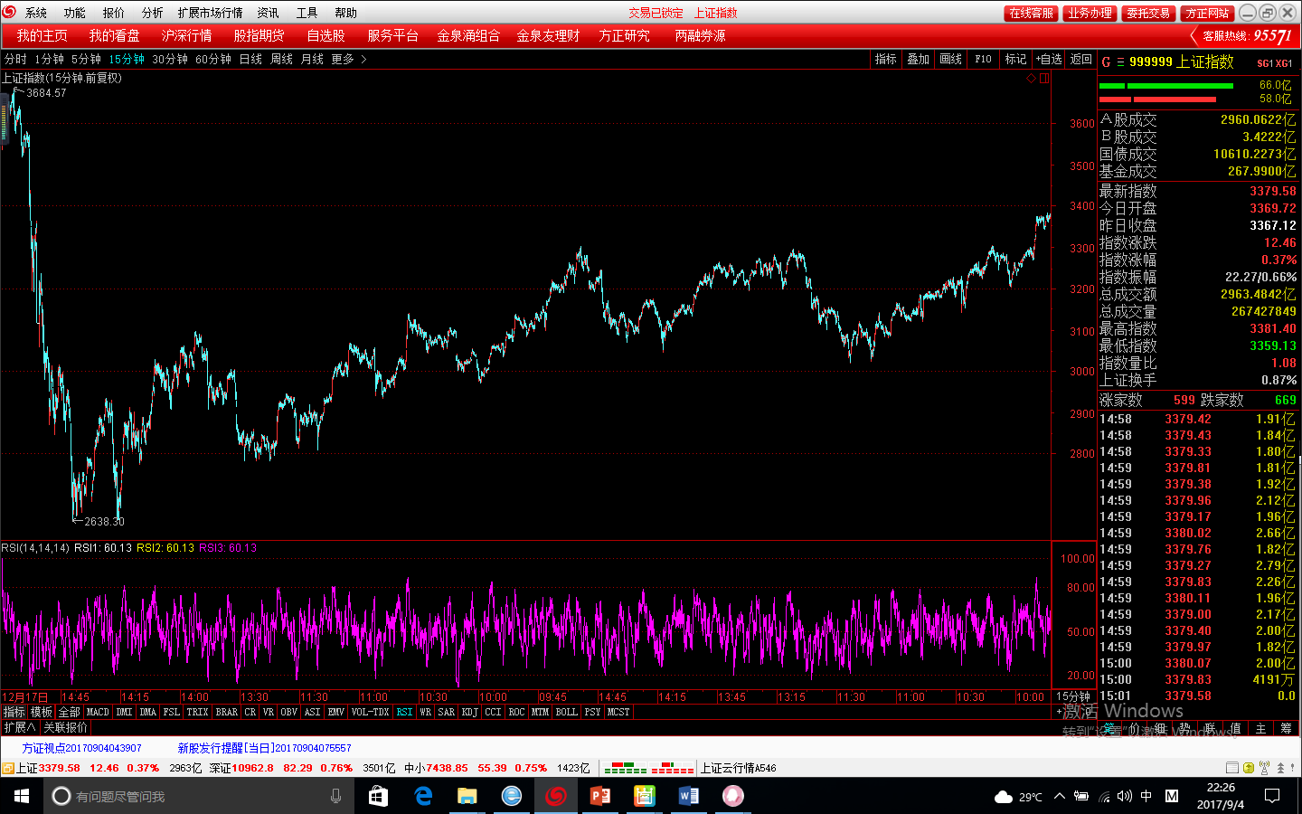Select the BOLL indicator
This screenshot has width=1302, height=814.
click(x=566, y=712)
